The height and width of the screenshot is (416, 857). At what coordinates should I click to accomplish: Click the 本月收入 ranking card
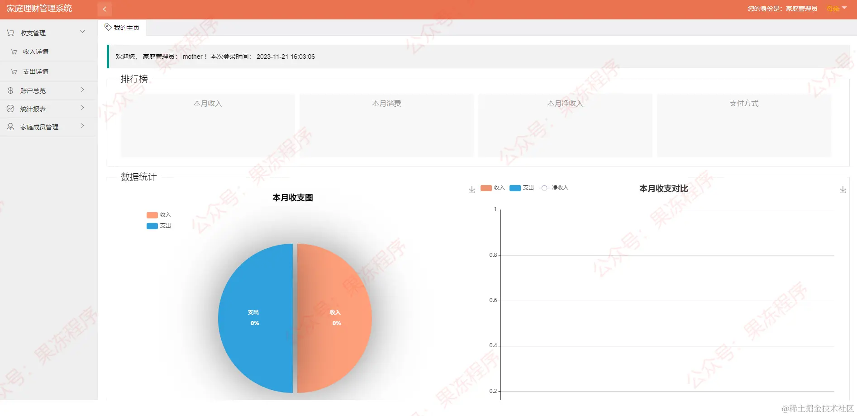[x=208, y=125]
